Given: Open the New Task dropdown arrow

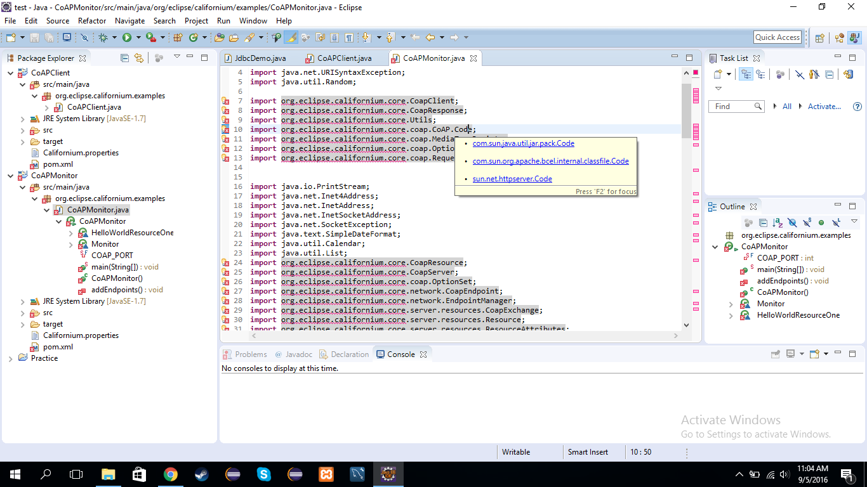Looking at the screenshot, I should click(729, 74).
